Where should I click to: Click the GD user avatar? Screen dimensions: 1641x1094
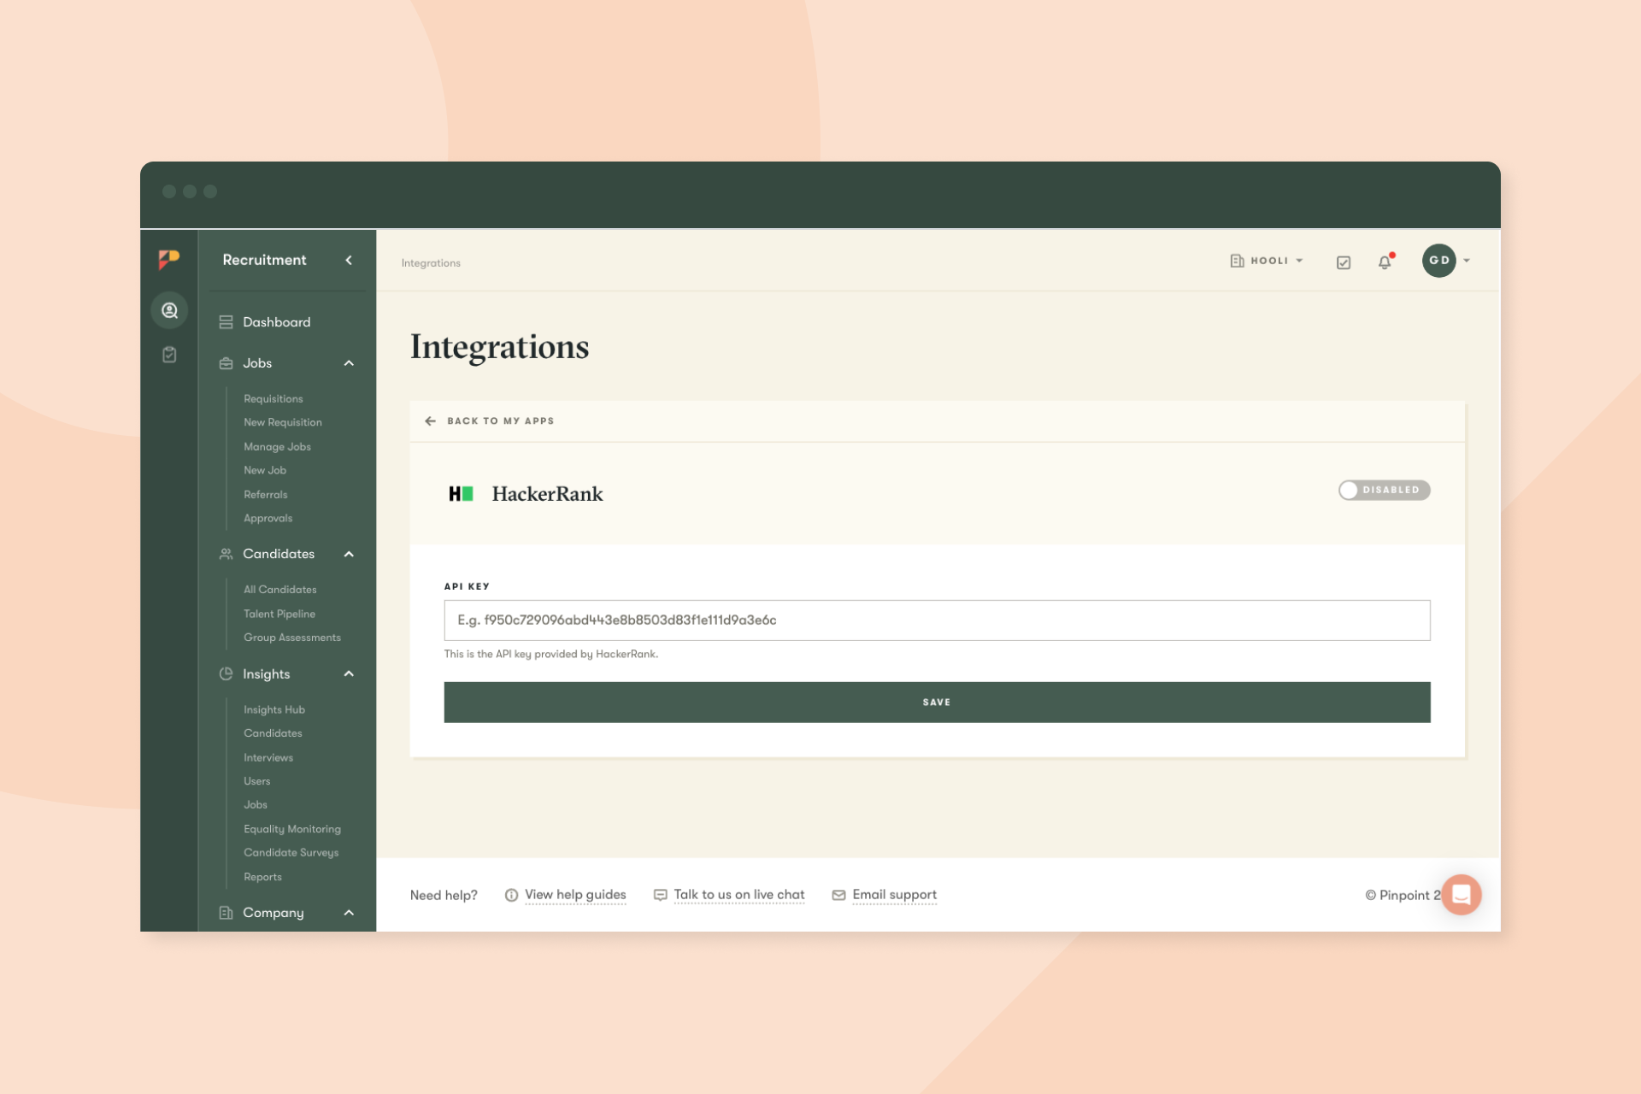1439,261
